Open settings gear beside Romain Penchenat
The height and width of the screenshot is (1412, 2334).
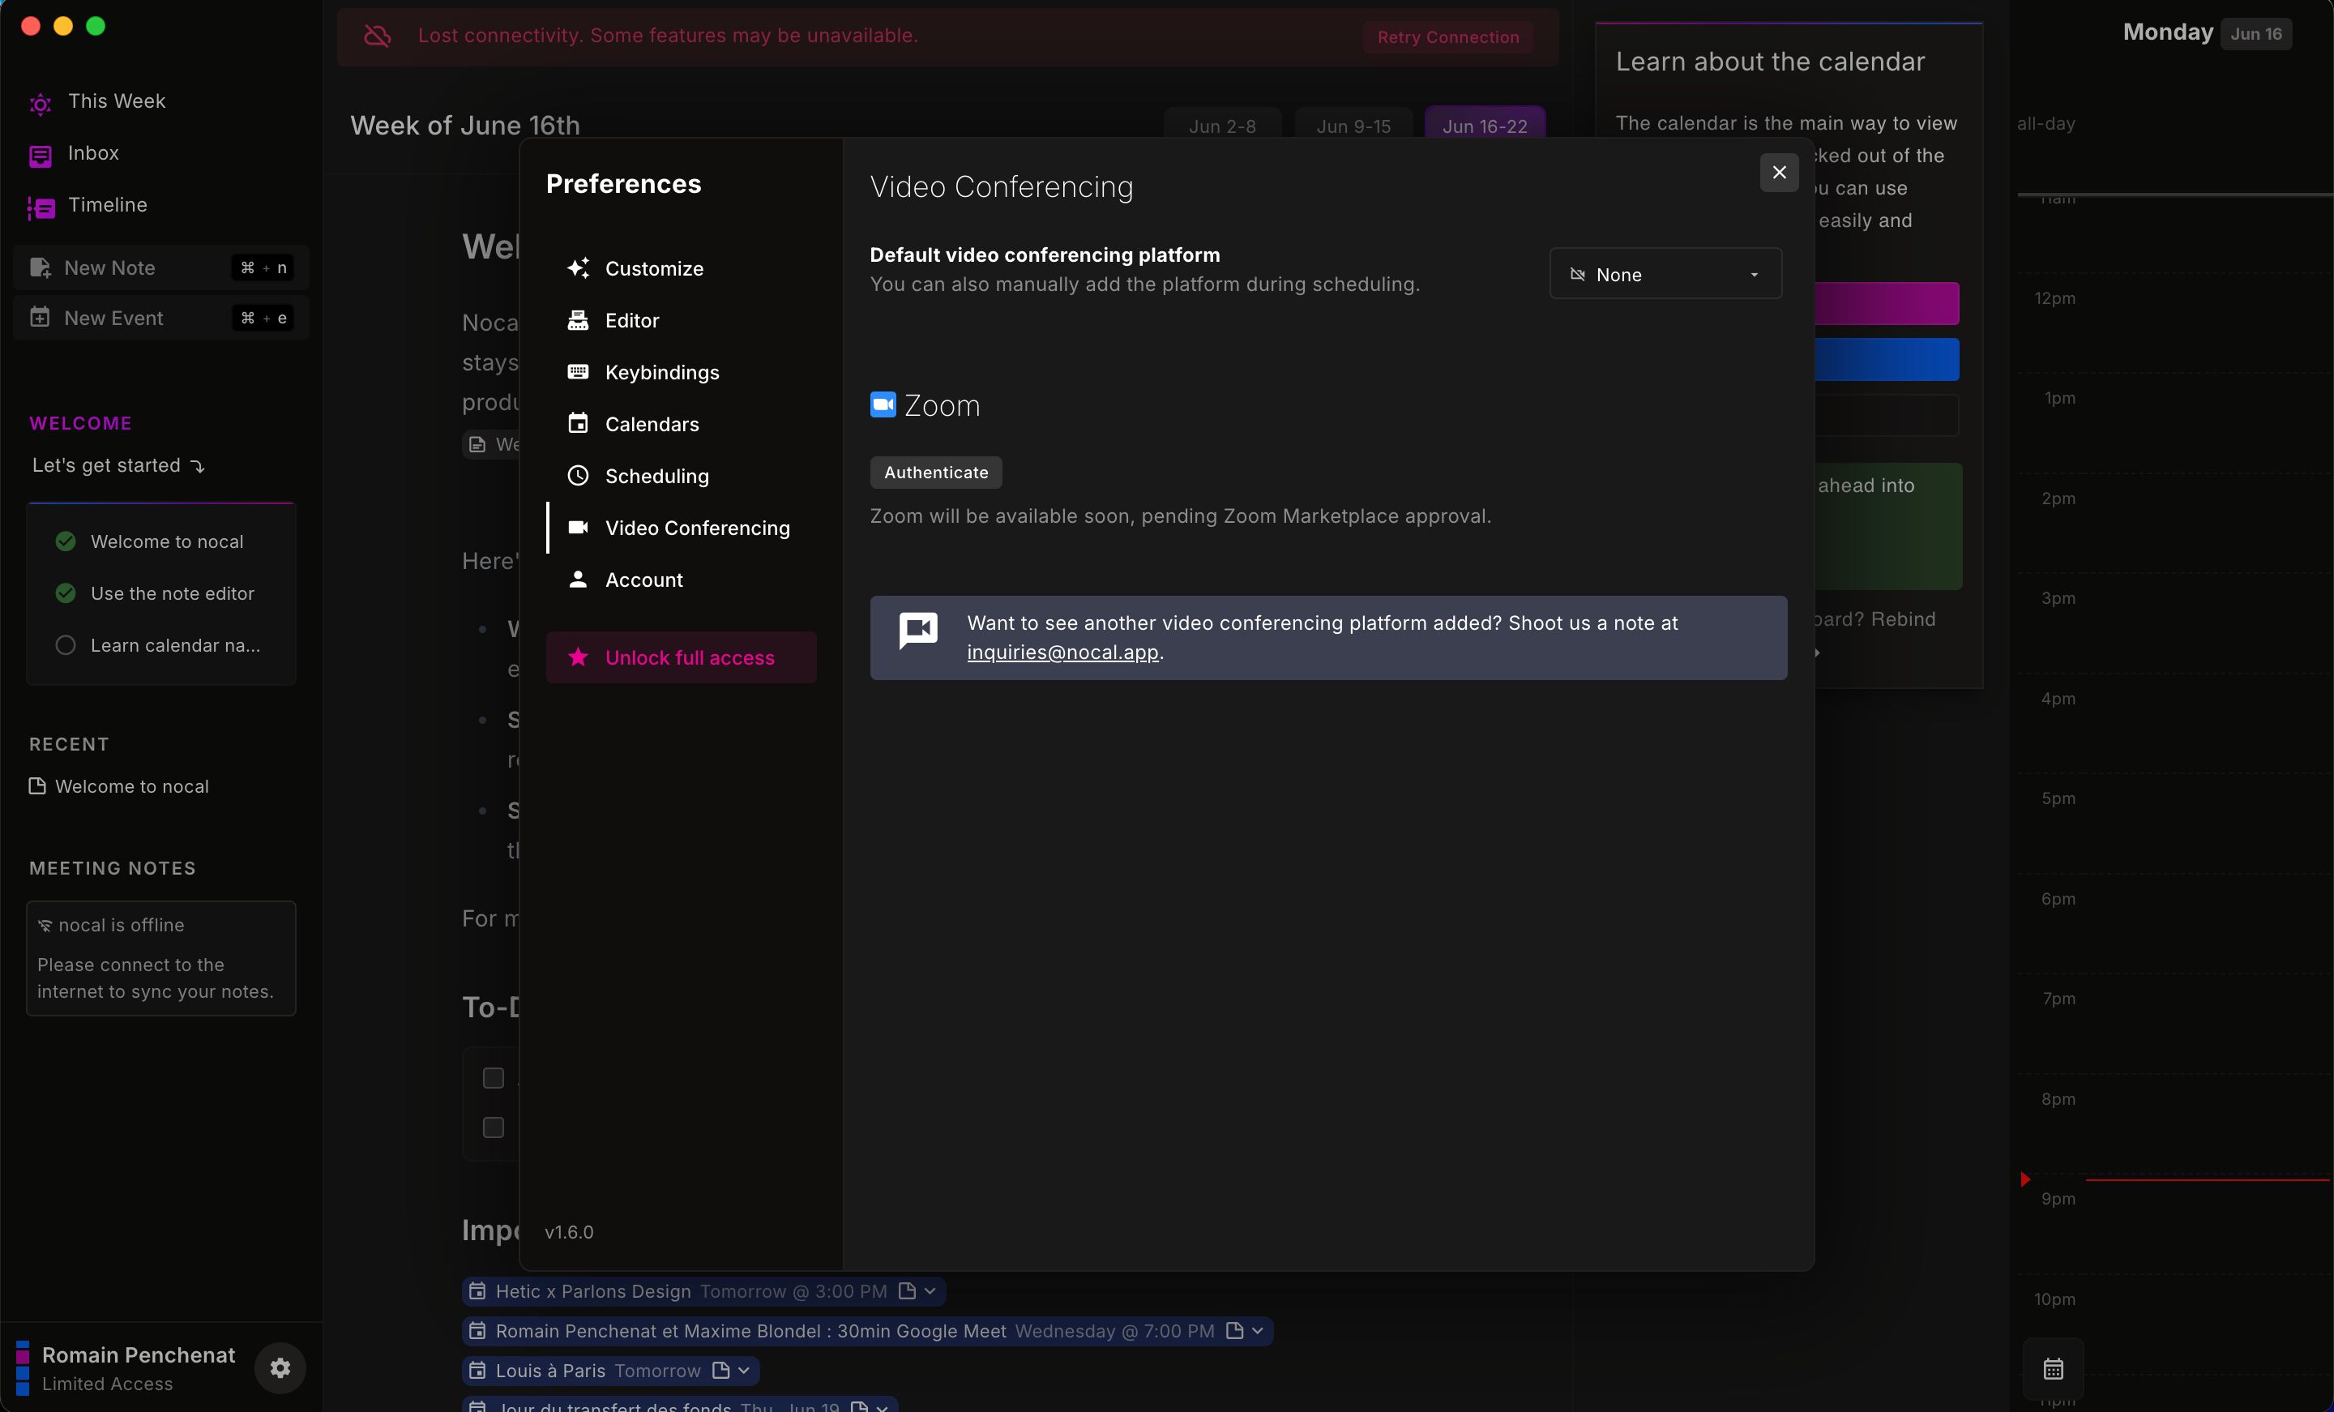point(280,1367)
